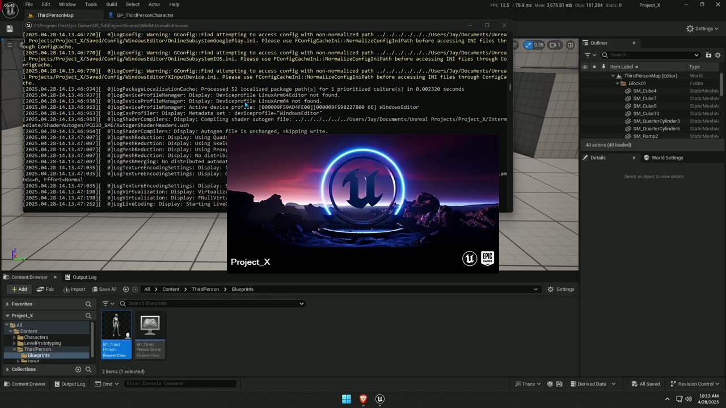Collapse Block01 folder in Outliner
The height and width of the screenshot is (408, 726).
(x=618, y=83)
